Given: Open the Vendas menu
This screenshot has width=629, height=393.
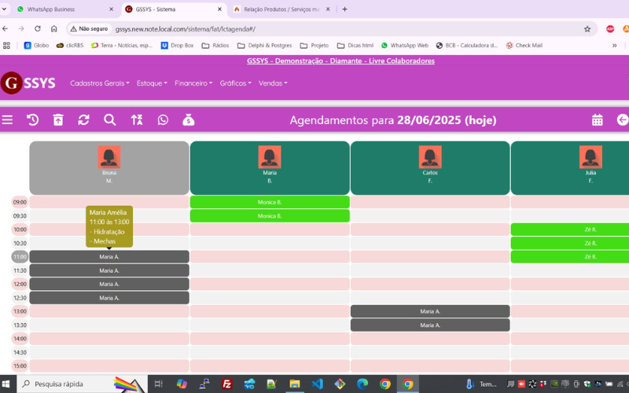Looking at the screenshot, I should (273, 83).
